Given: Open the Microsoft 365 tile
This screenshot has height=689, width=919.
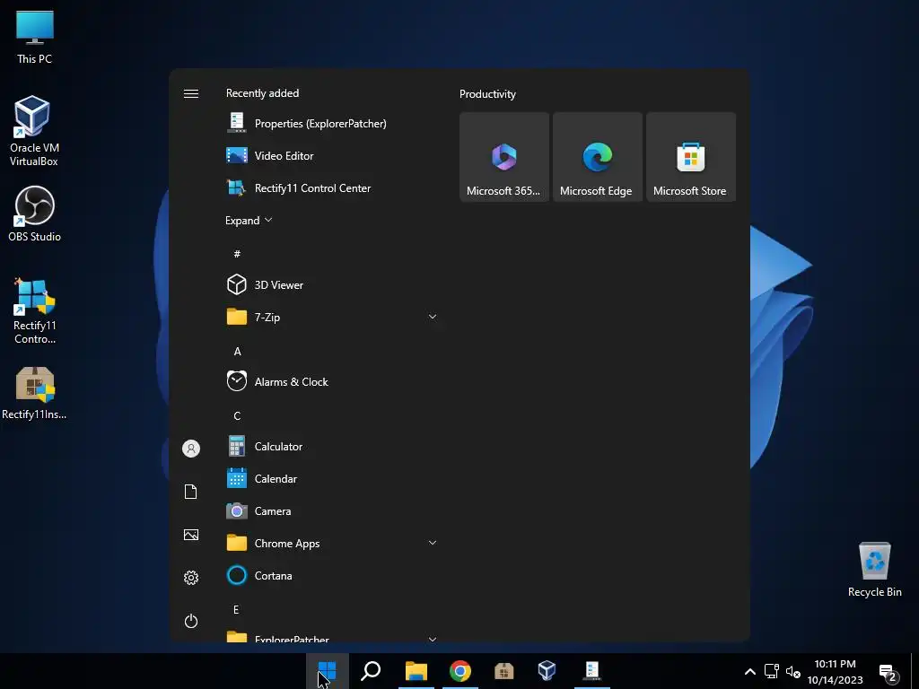Looking at the screenshot, I should pos(504,157).
